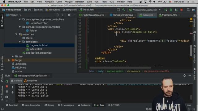The width and height of the screenshot is (198, 111).
Task: Locate current file with crosshair icon
Action: point(57,15)
